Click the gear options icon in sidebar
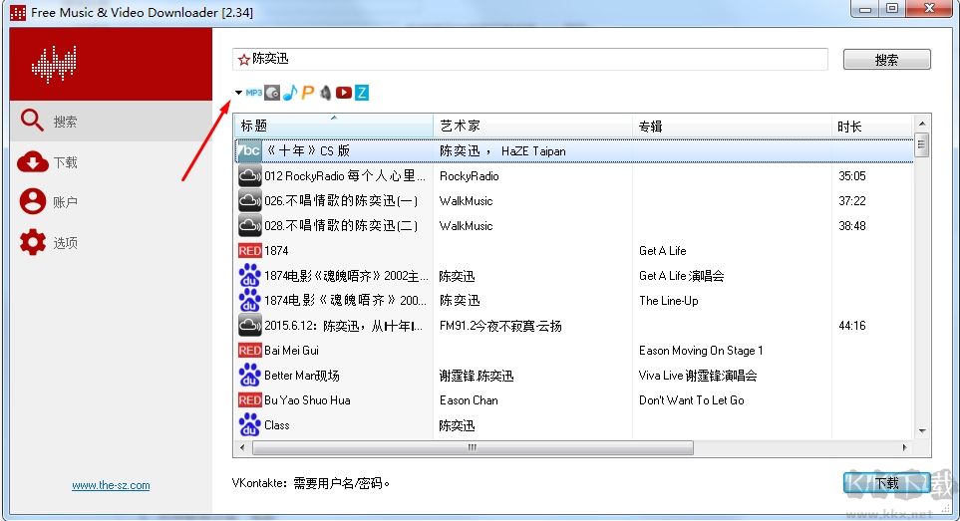Viewport: 960px width, 521px height. pyautogui.click(x=33, y=242)
